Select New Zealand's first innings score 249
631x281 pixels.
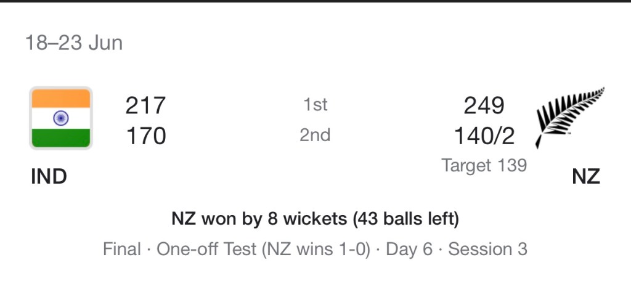point(484,106)
